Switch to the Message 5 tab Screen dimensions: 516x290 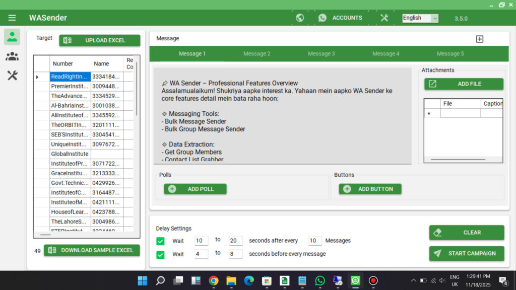450,54
